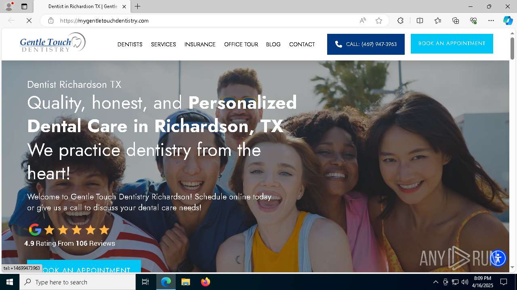Open the notification center
This screenshot has height=290, width=517.
tap(504, 282)
